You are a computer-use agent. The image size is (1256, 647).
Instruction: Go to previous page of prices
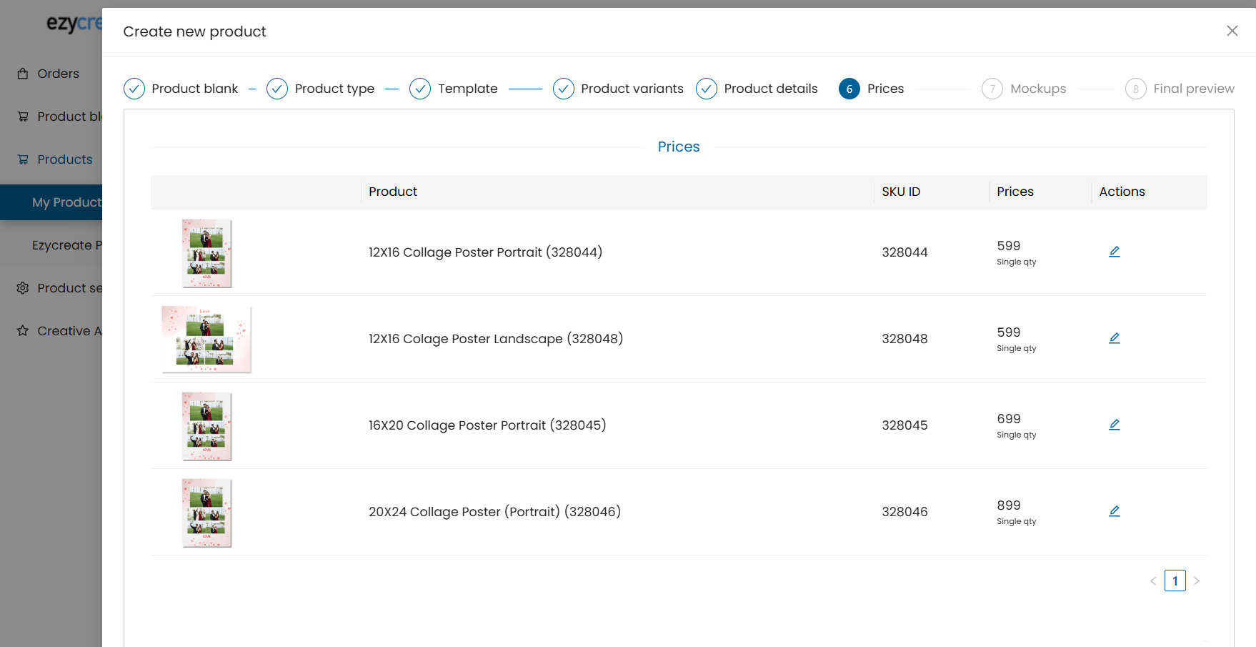1153,581
